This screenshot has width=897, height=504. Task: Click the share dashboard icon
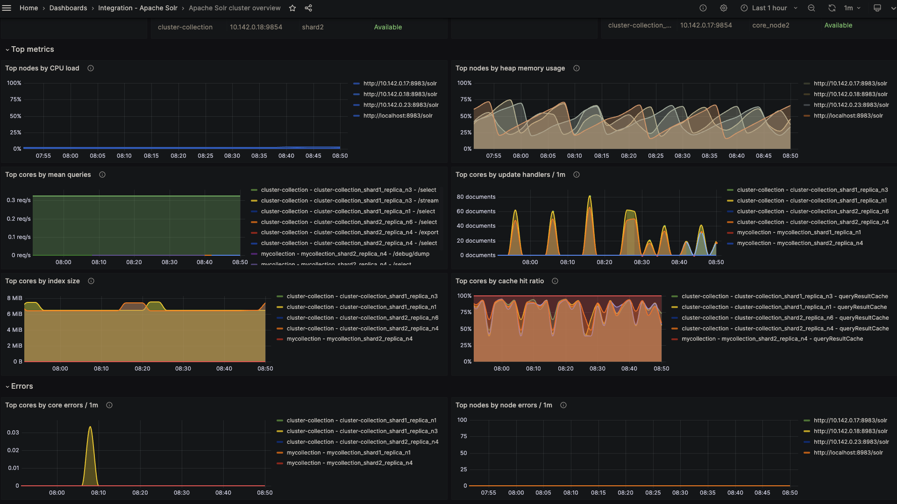pyautogui.click(x=308, y=8)
